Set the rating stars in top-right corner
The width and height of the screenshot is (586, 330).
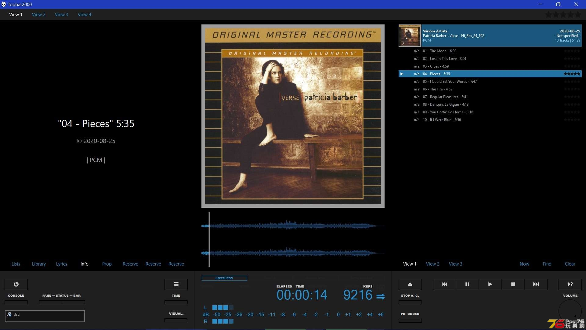coord(563,14)
